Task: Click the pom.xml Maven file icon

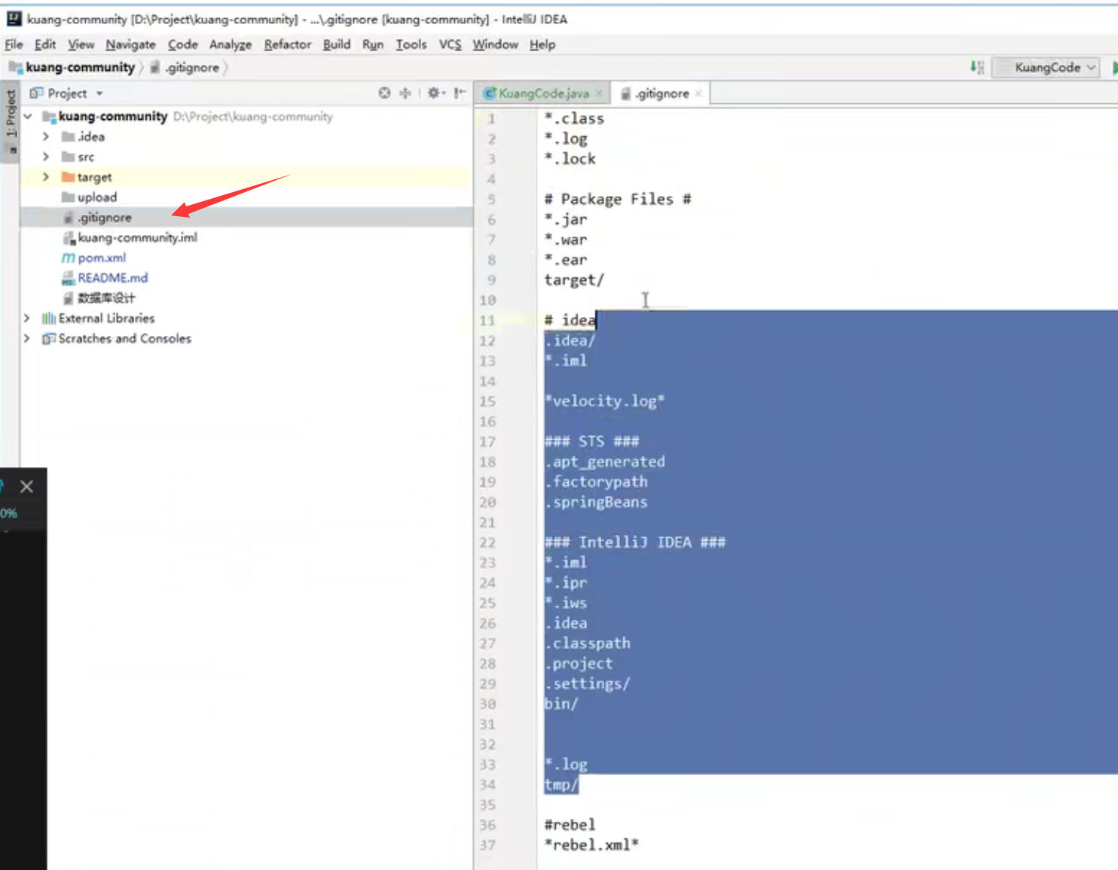Action: (68, 258)
